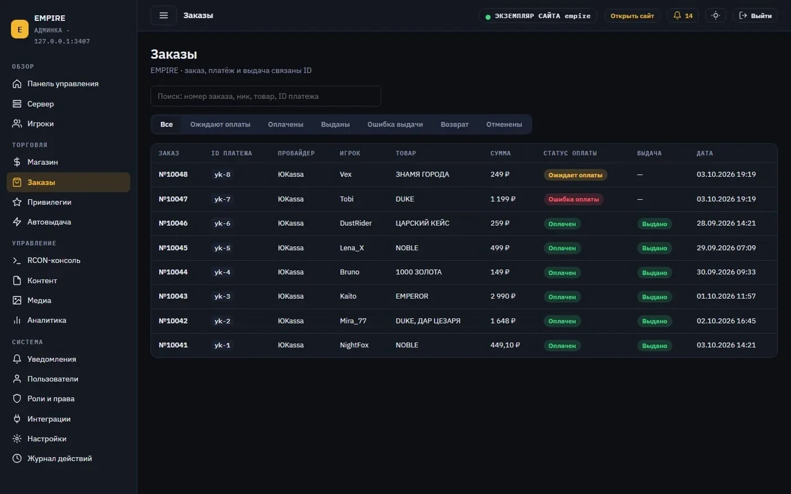
Task: Open Панель управления home icon
Action: coord(17,84)
